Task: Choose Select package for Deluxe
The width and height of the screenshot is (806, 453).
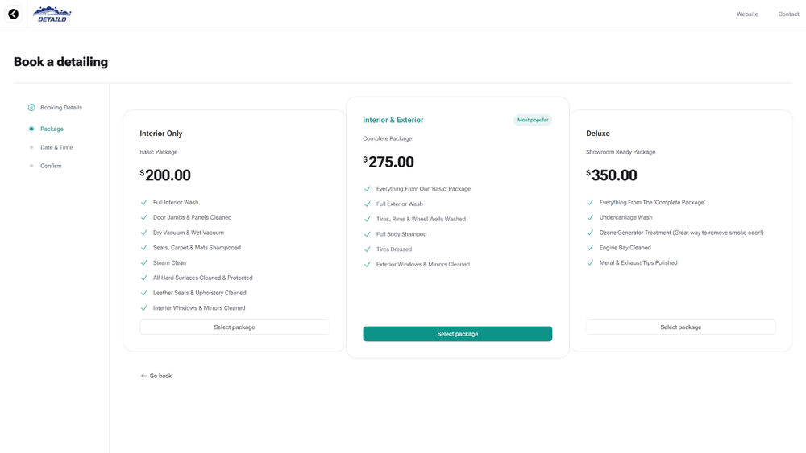Action: tap(680, 327)
